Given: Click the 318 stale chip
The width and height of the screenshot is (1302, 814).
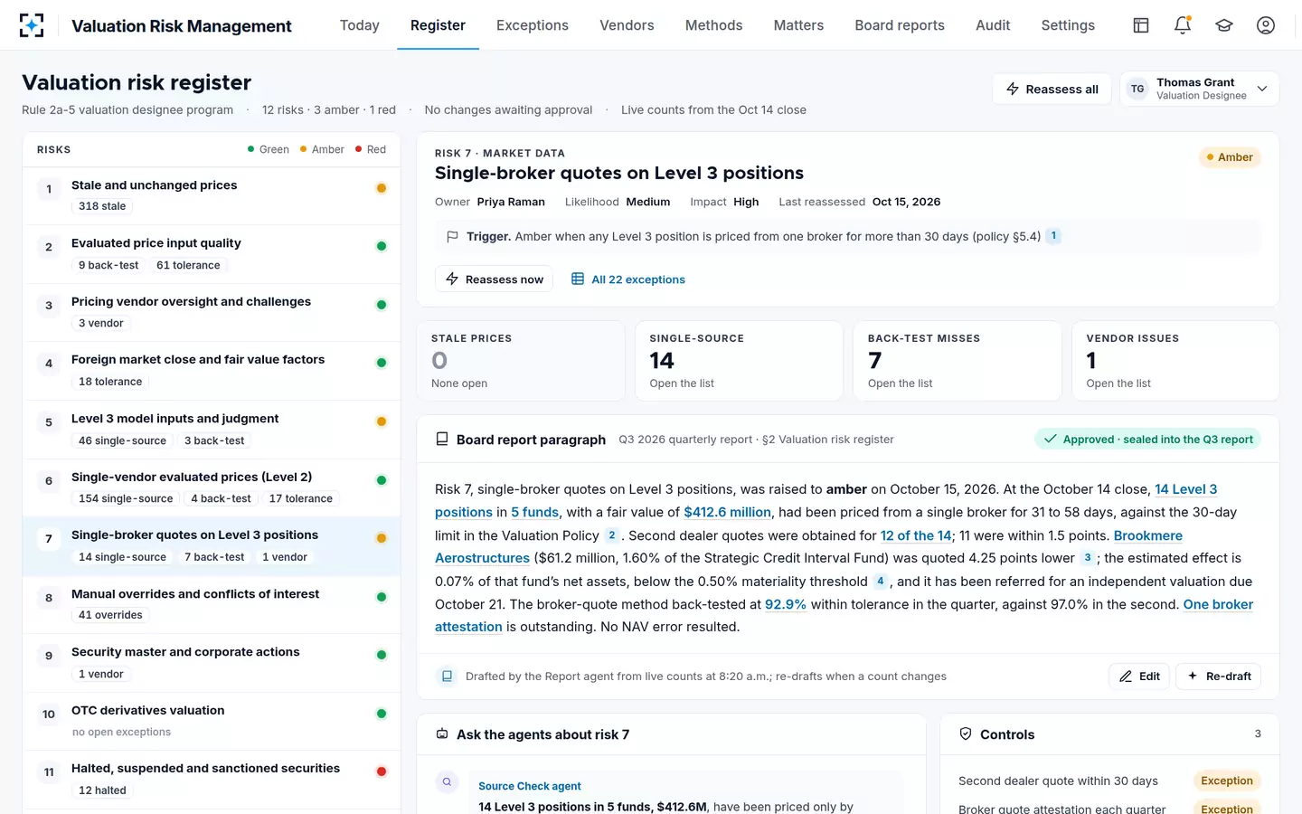Looking at the screenshot, I should coord(102,206).
